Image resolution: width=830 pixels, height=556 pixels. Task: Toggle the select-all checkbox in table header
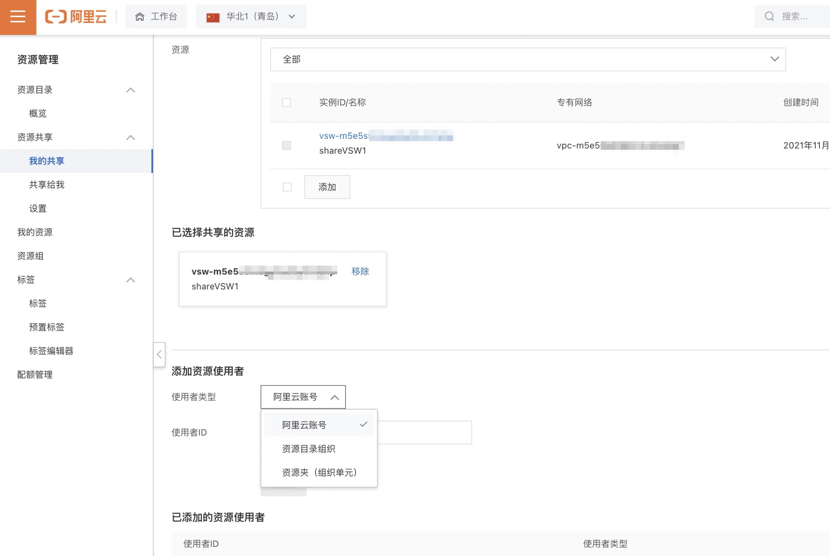pyautogui.click(x=287, y=103)
